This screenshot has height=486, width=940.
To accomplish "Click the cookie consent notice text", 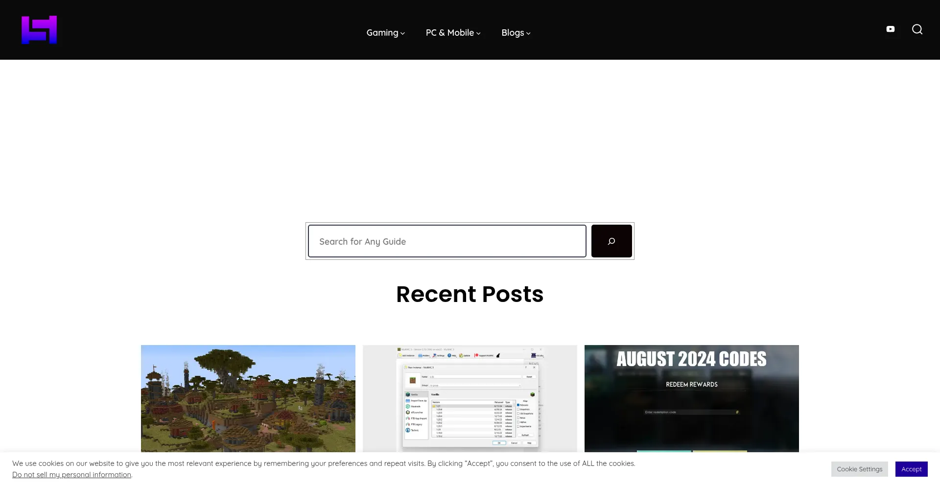I will click(323, 463).
